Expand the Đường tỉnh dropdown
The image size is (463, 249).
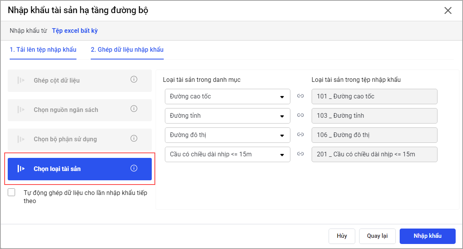(x=227, y=116)
